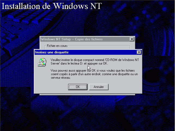Click the 'Veuillez insérer le disque compact' message
The image size is (175, 131).
coord(95,62)
